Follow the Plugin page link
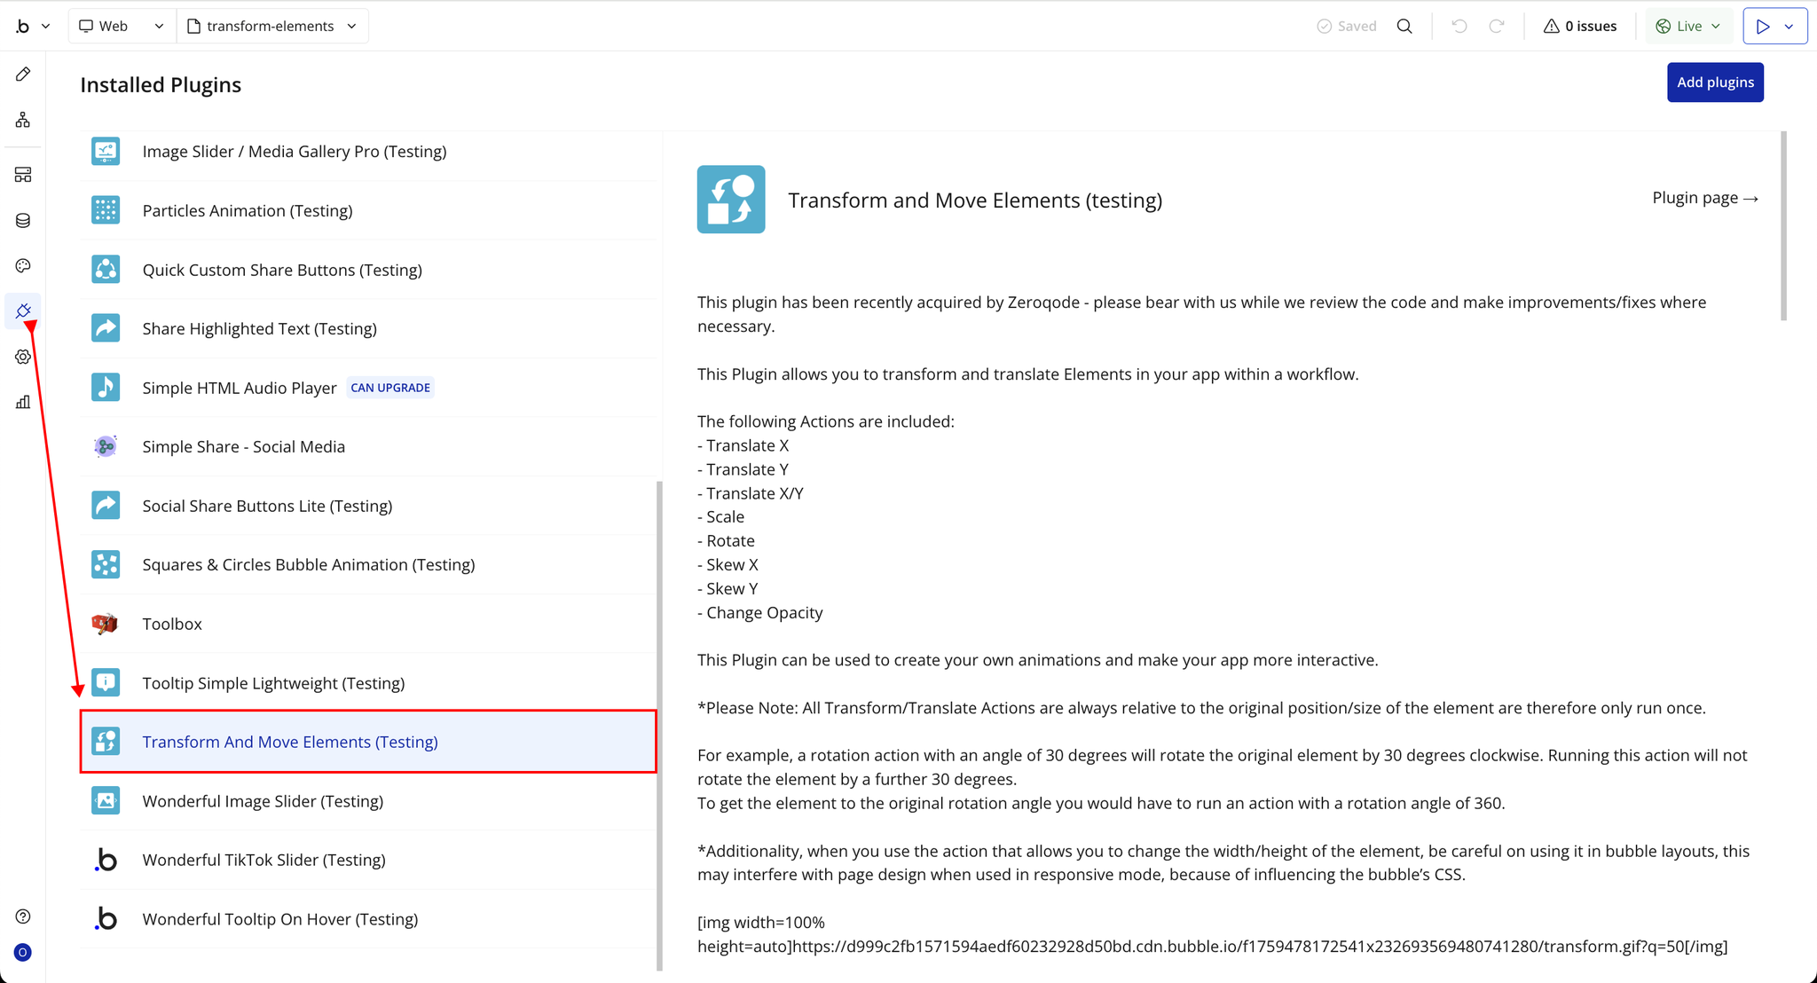Image resolution: width=1817 pixels, height=983 pixels. [x=1704, y=198]
